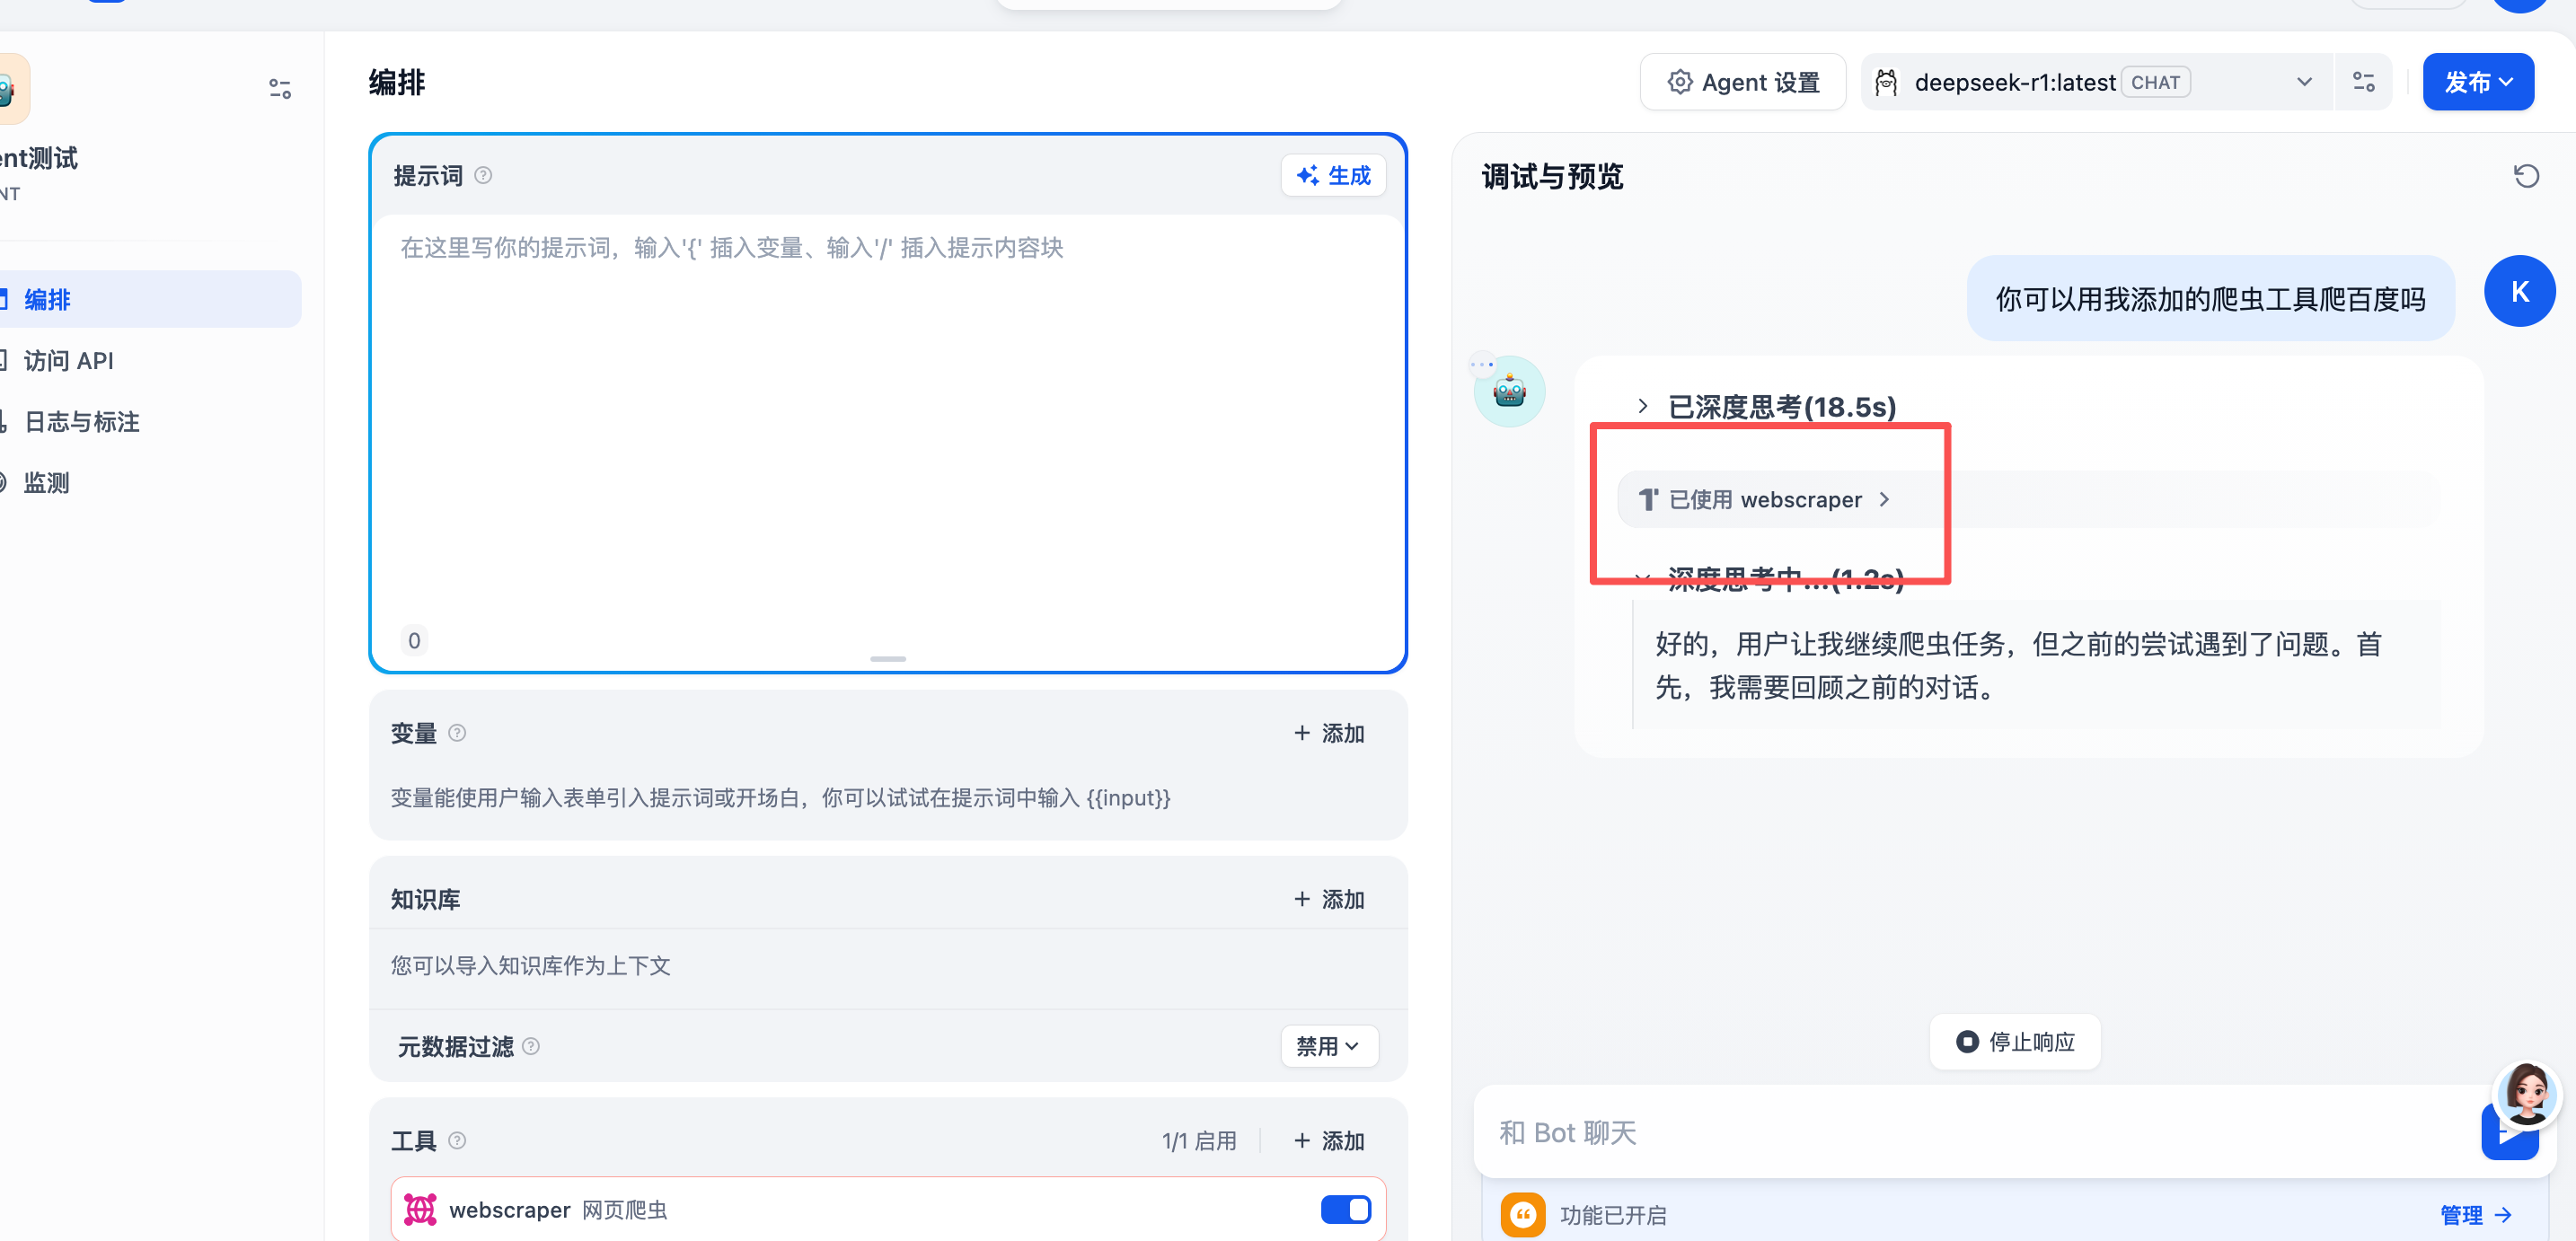Click the user avatar K
This screenshot has height=1241, width=2576.
tap(2519, 291)
